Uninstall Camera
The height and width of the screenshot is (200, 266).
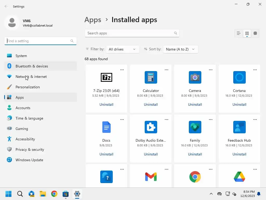click(x=195, y=105)
